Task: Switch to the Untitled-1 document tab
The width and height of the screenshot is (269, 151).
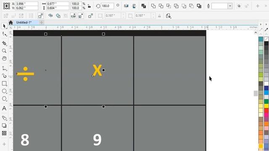Action: [x=24, y=22]
